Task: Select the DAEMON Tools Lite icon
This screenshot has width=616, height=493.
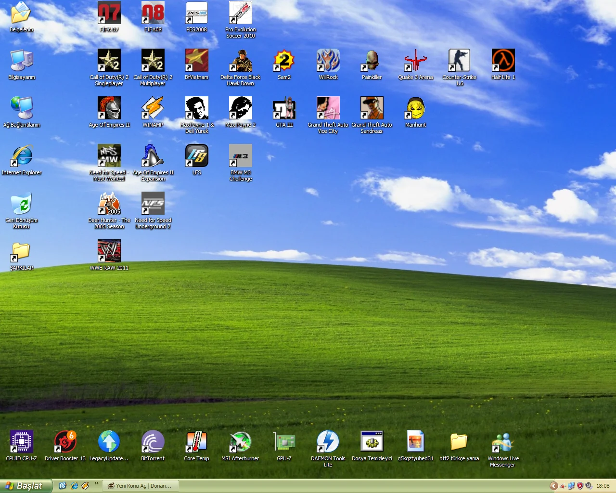Action: 328,442
